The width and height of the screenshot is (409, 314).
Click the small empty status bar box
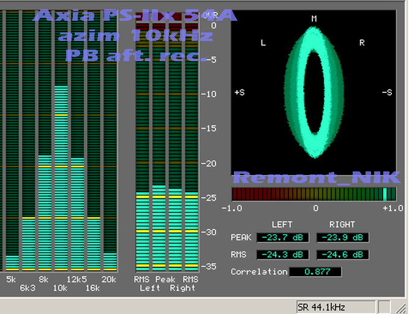[x=384, y=306]
